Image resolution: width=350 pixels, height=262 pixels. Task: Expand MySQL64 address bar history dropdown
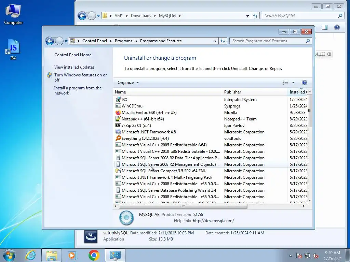[247, 16]
